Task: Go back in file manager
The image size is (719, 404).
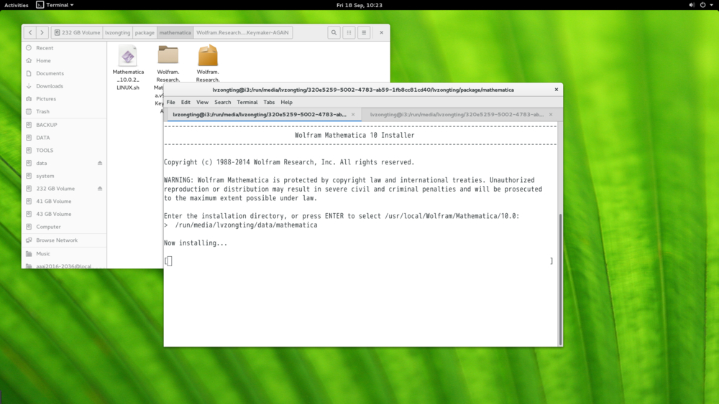Action: [30, 32]
